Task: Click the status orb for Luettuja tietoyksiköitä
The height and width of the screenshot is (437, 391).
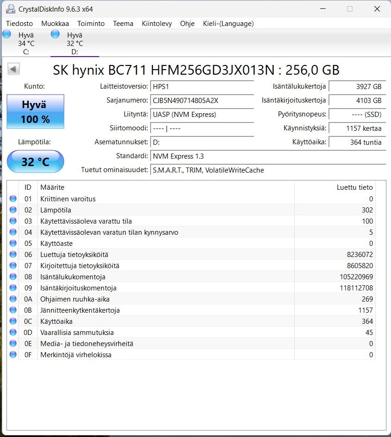Action: coord(13,254)
